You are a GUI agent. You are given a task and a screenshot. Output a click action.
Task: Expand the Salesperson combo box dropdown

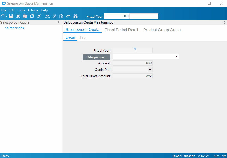tap(177, 57)
